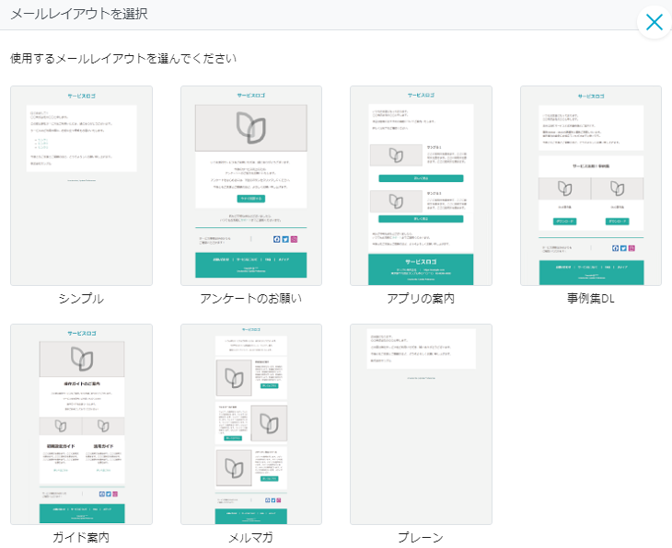Screen dimensions: 672x548
Task: Select the 事例集DL layout thumbnail
Action: pyautogui.click(x=591, y=186)
